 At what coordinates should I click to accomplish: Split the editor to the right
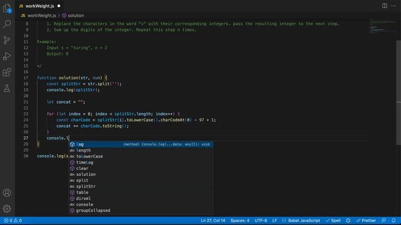pyautogui.click(x=385, y=6)
